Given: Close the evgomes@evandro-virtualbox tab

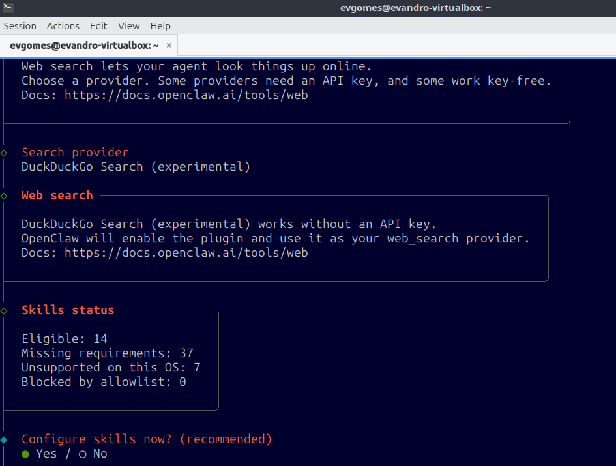Looking at the screenshot, I should (169, 46).
